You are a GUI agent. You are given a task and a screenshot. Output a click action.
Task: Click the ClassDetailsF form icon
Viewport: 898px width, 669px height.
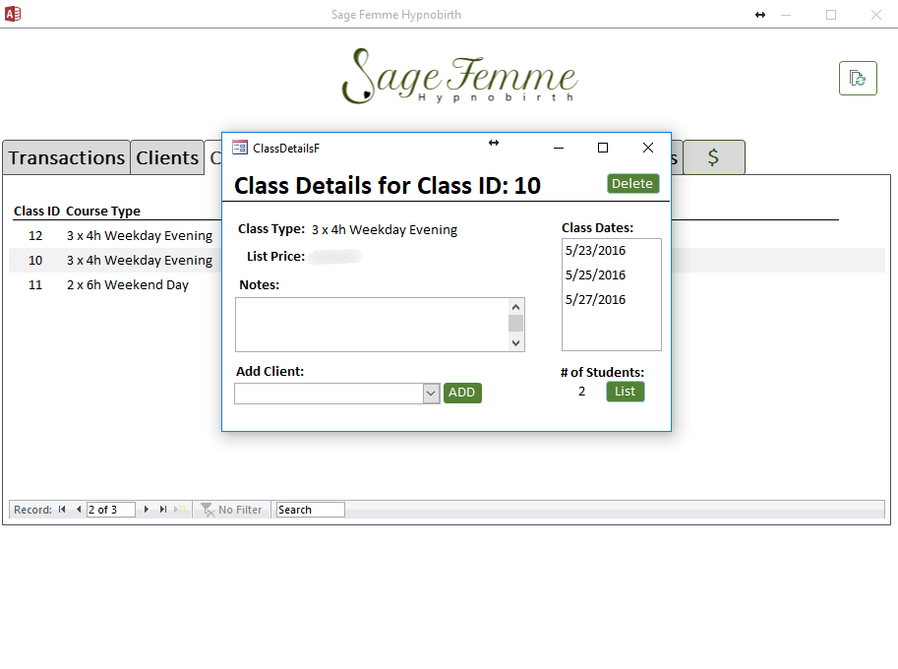tap(240, 148)
